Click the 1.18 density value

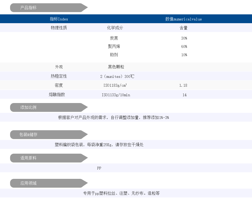click(x=183, y=85)
